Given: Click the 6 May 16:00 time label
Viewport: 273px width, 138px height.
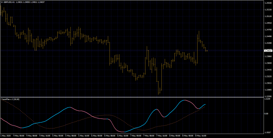Looking at the screenshot, I should click(x=123, y=135).
